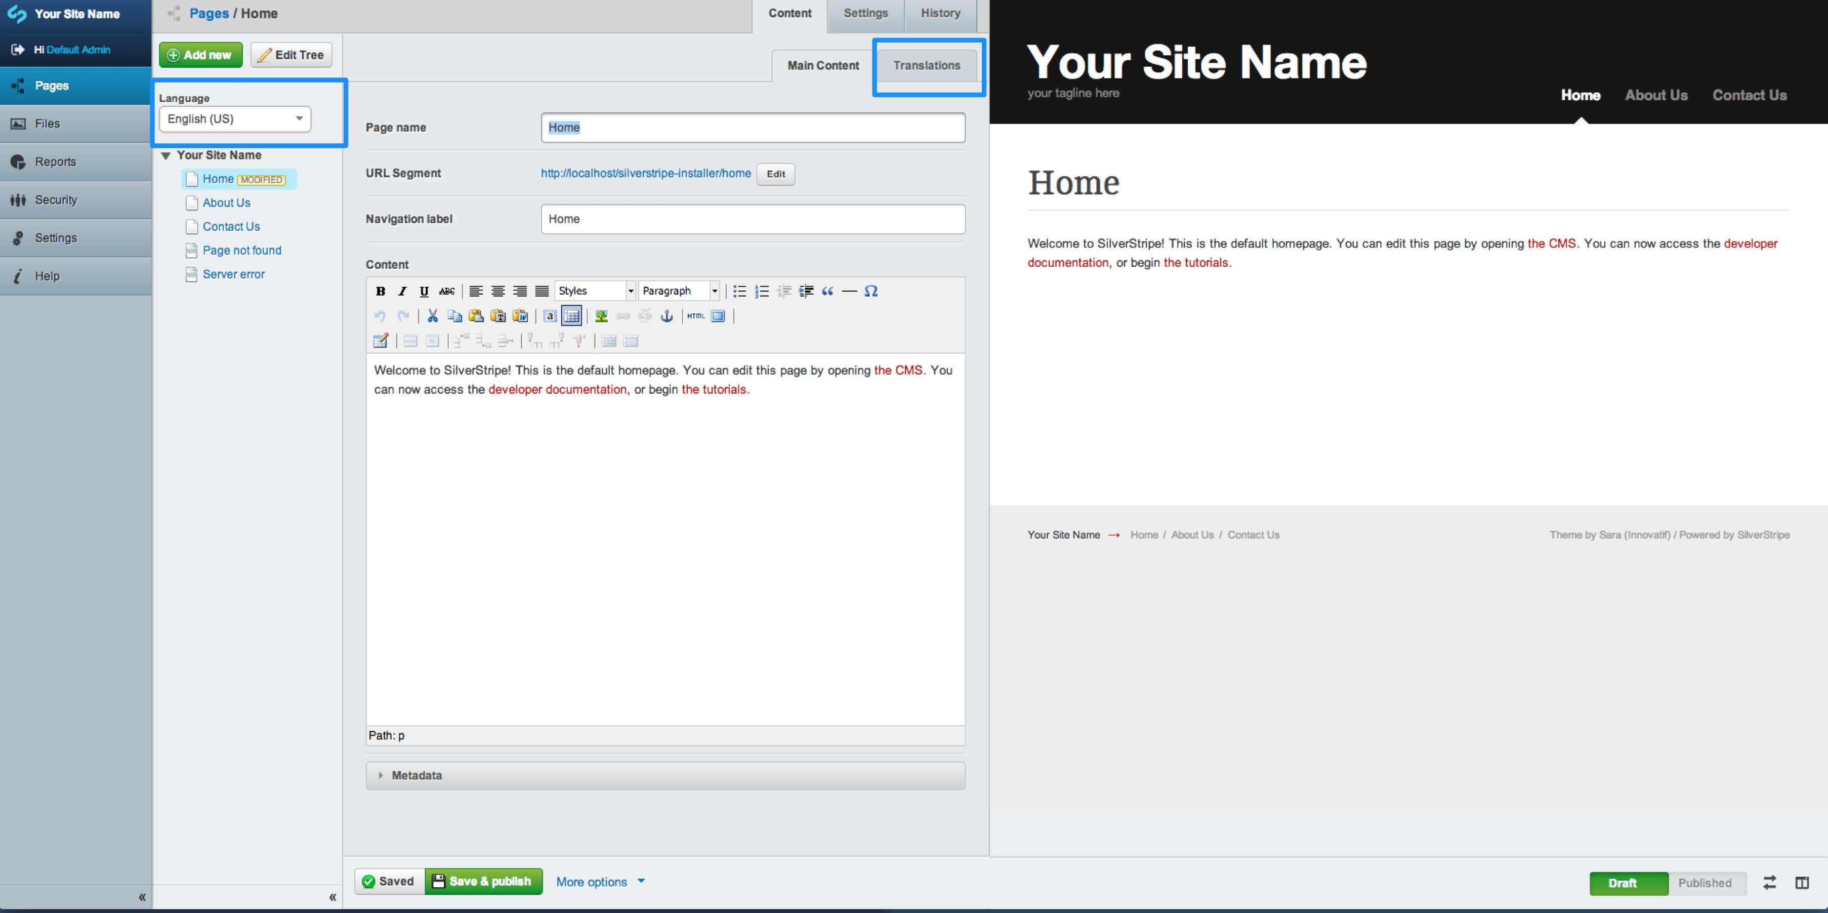1828x913 pixels.
Task: Open the History tab
Action: pyautogui.click(x=940, y=13)
